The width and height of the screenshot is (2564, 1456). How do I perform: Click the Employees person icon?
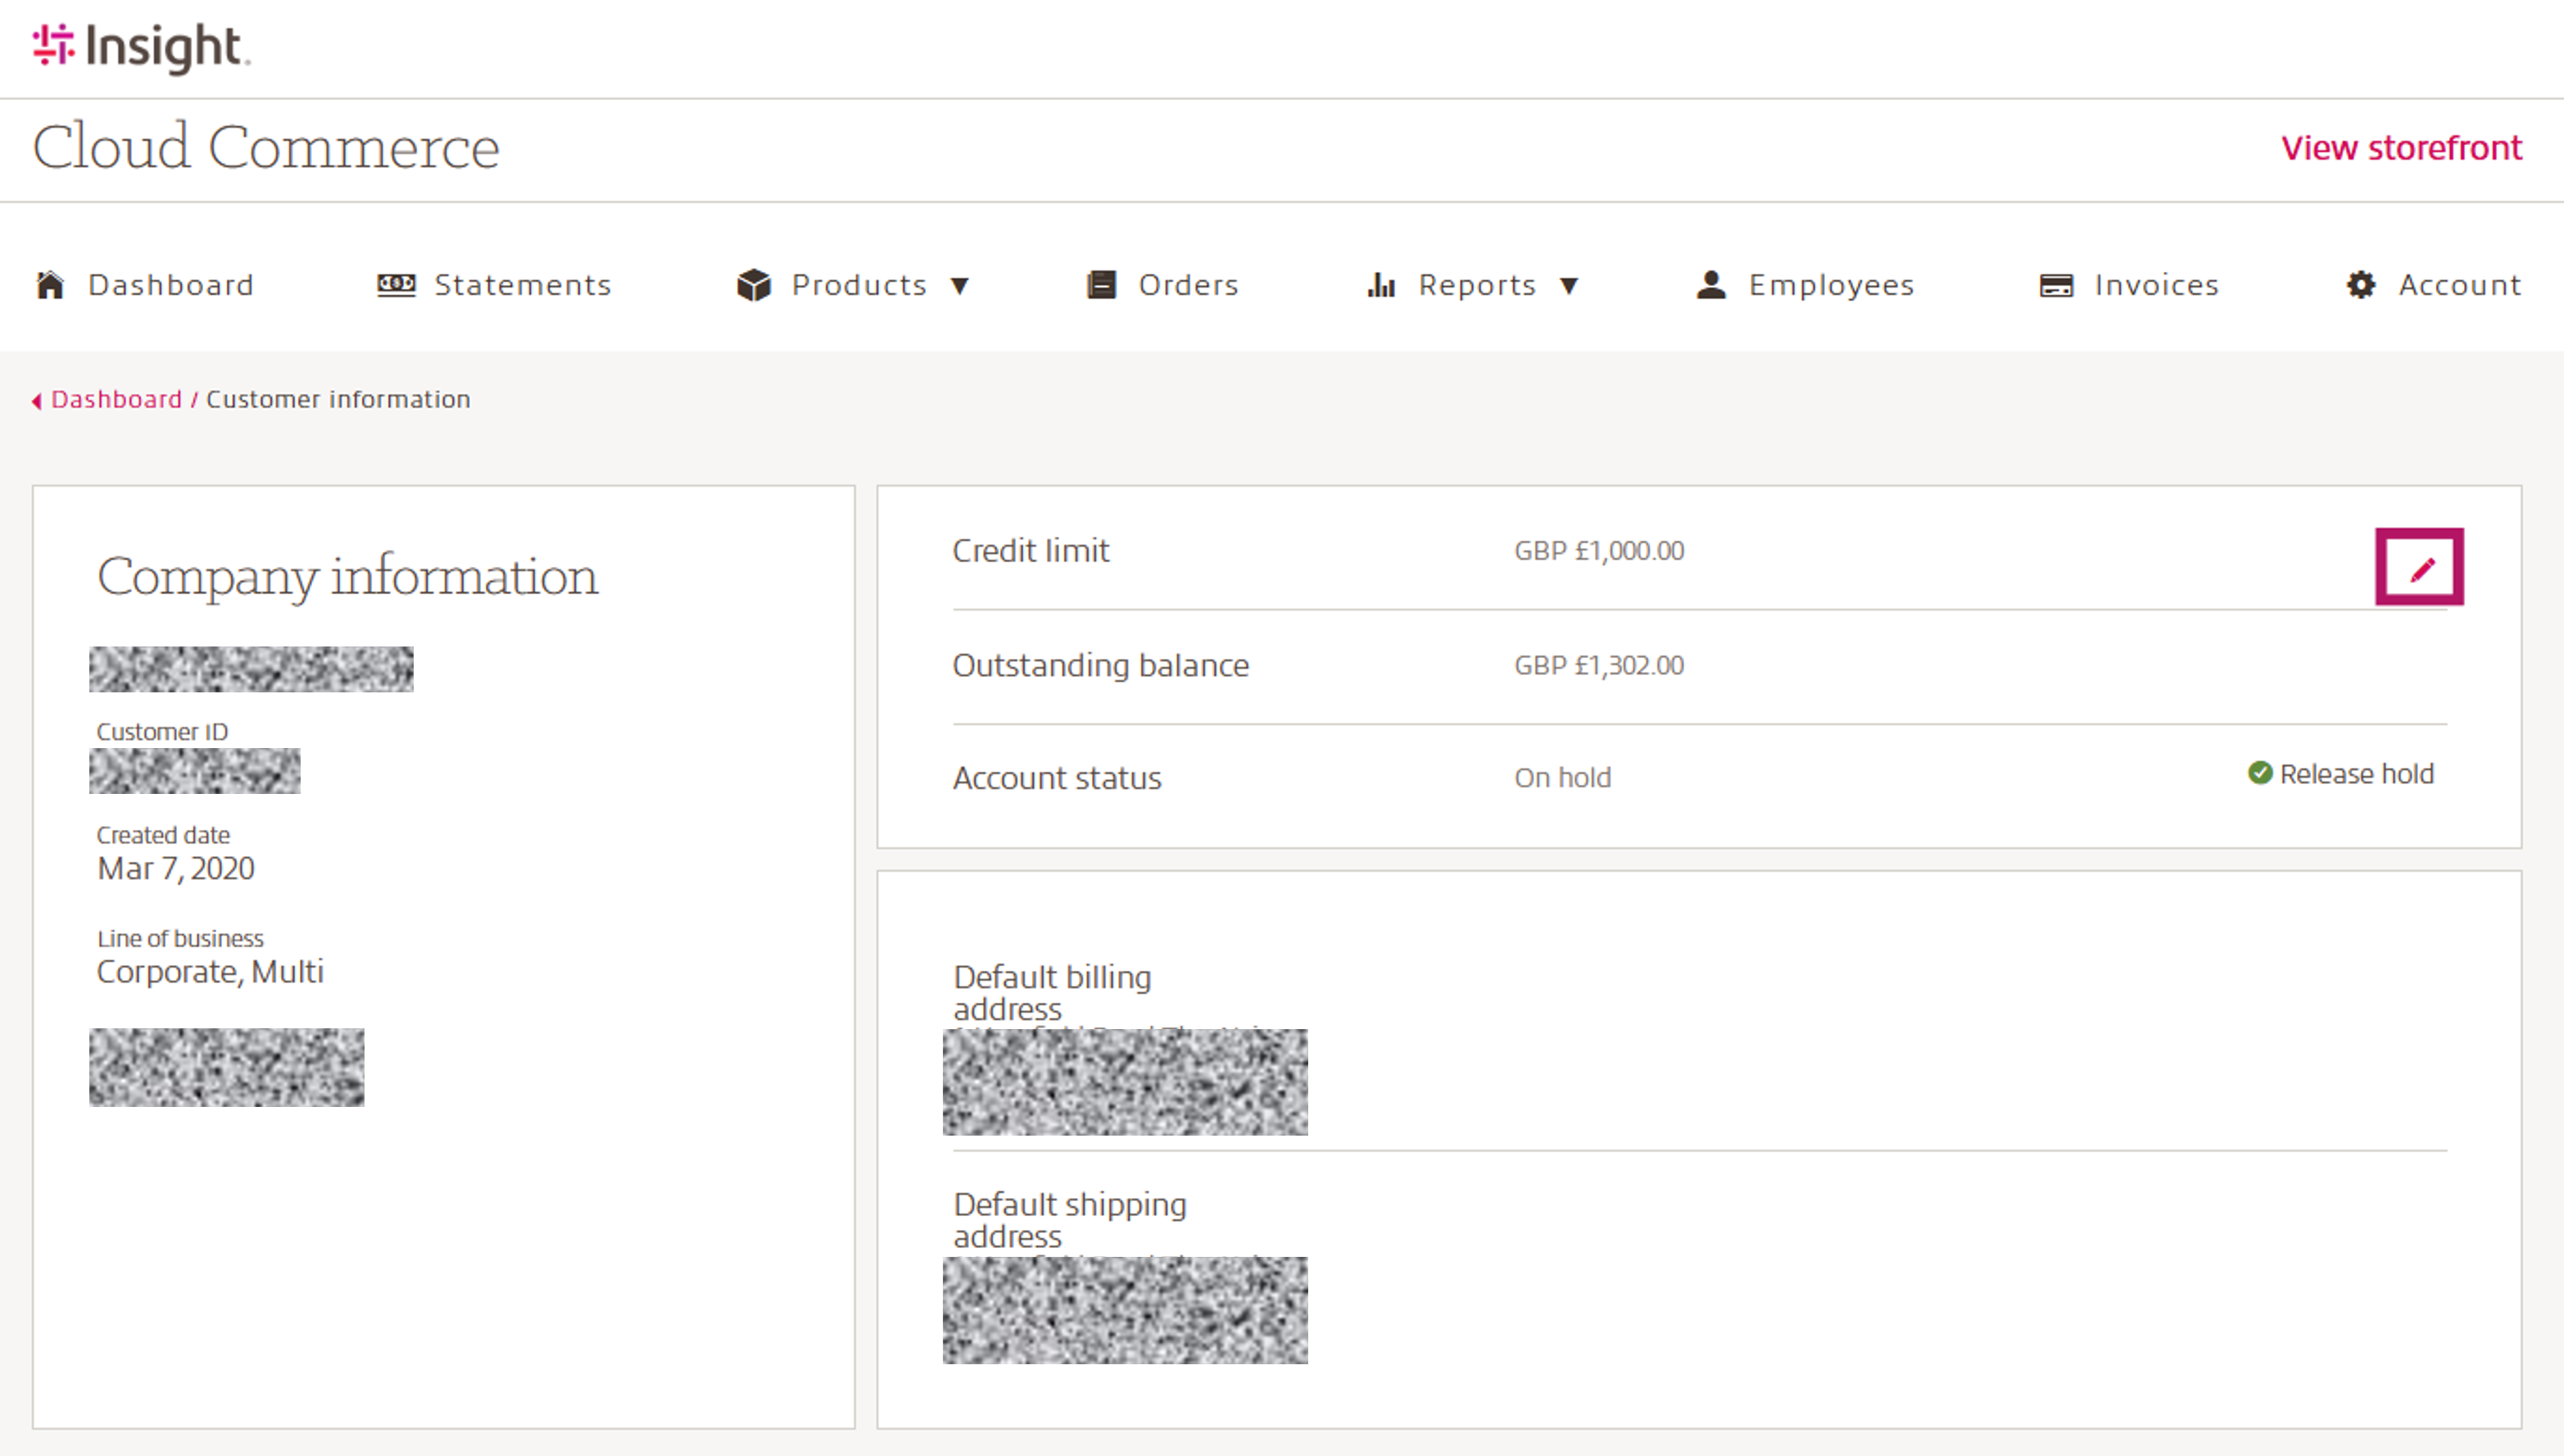pos(1711,285)
